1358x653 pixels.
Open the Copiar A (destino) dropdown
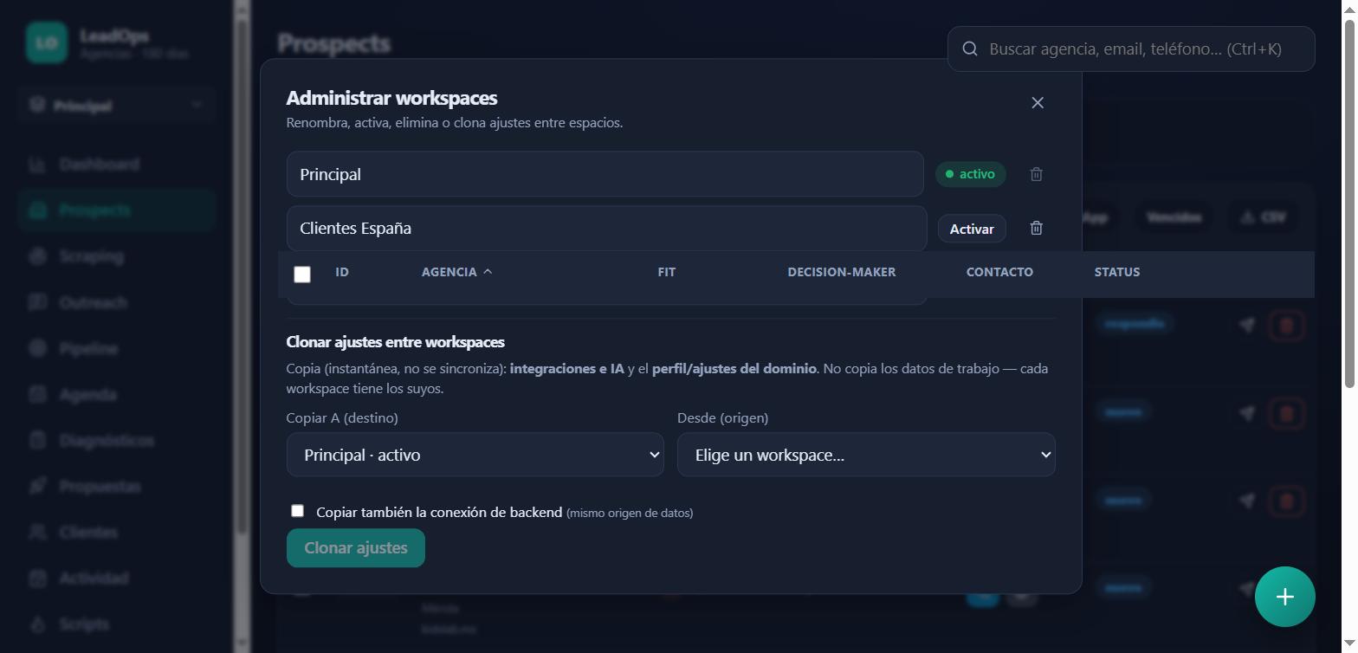tap(475, 455)
